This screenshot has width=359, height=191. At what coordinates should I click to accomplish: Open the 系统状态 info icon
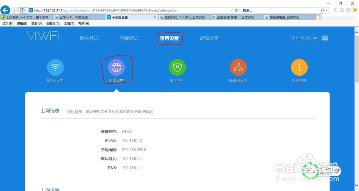[299, 67]
